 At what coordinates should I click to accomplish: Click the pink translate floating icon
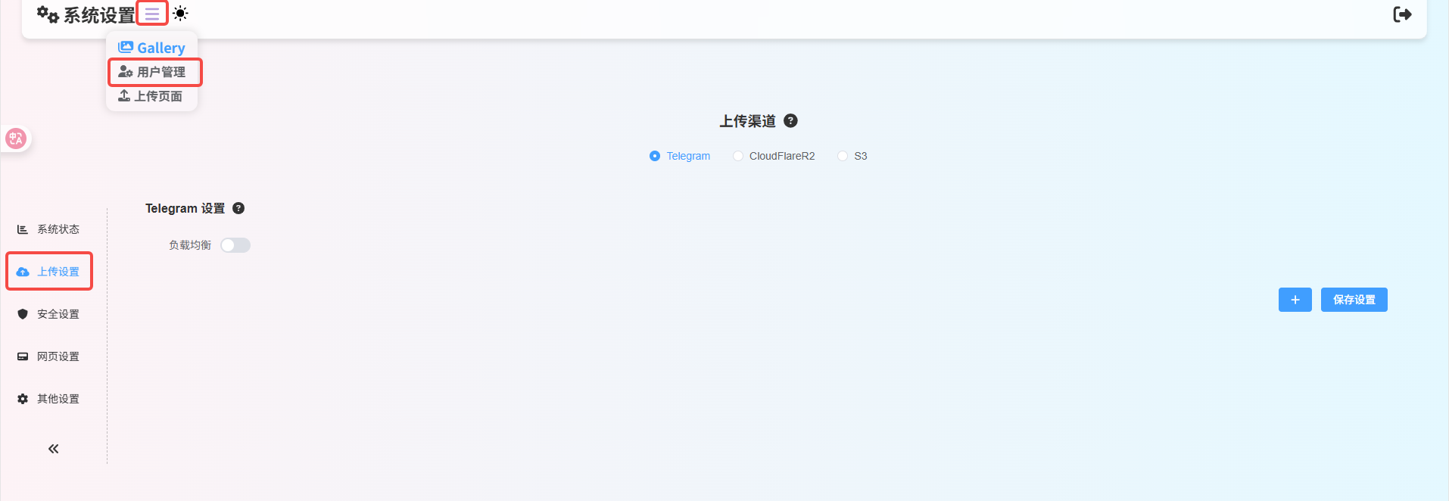coord(16,138)
